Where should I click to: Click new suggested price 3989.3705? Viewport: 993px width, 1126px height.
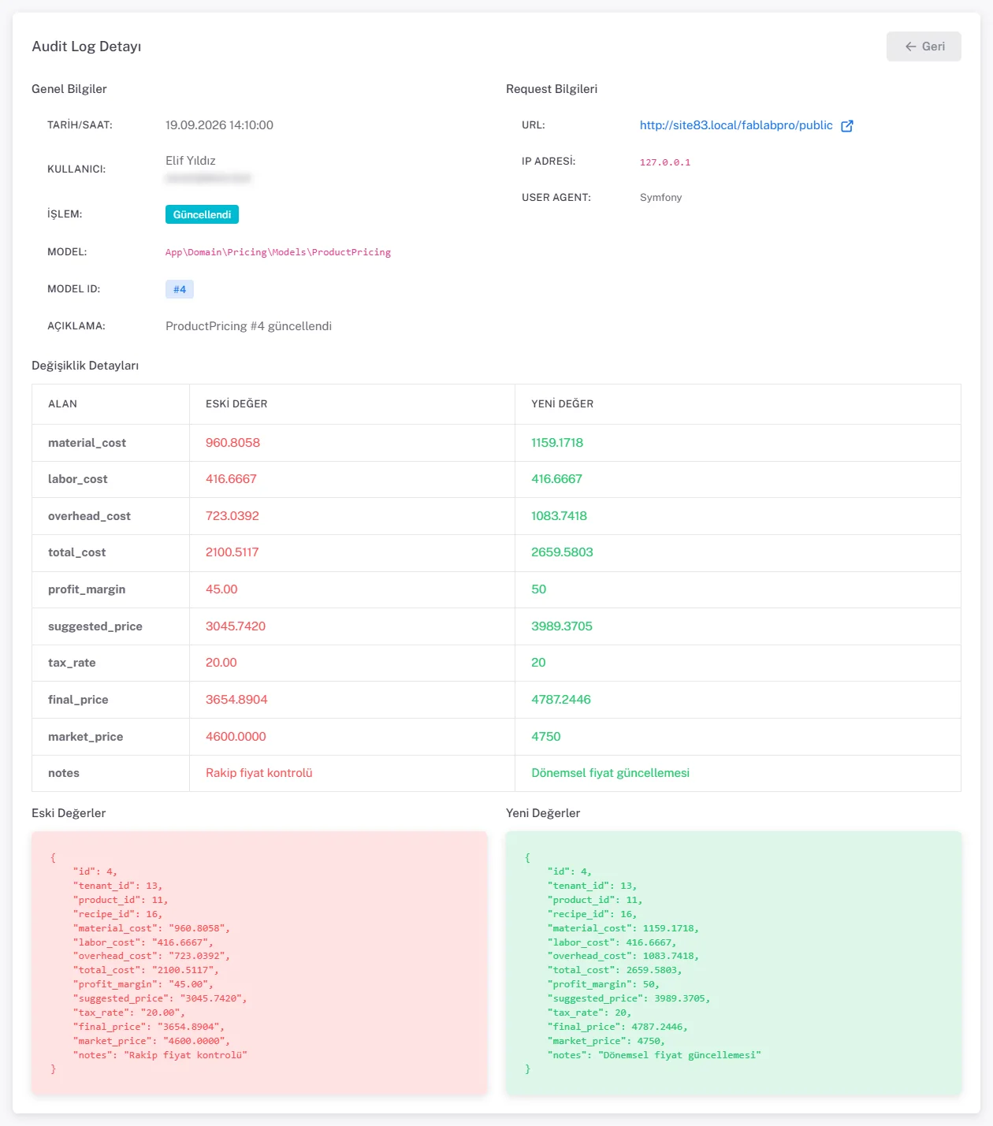point(562,626)
